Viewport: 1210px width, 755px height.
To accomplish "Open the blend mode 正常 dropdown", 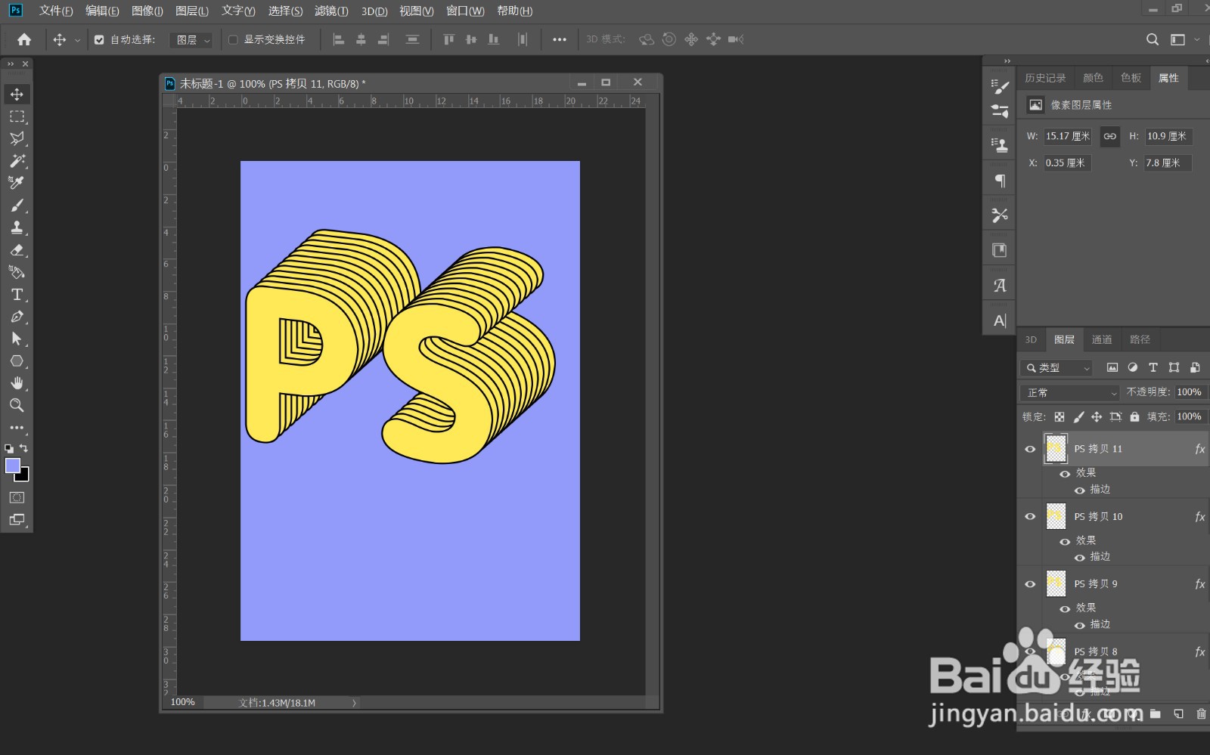I will click(x=1070, y=393).
